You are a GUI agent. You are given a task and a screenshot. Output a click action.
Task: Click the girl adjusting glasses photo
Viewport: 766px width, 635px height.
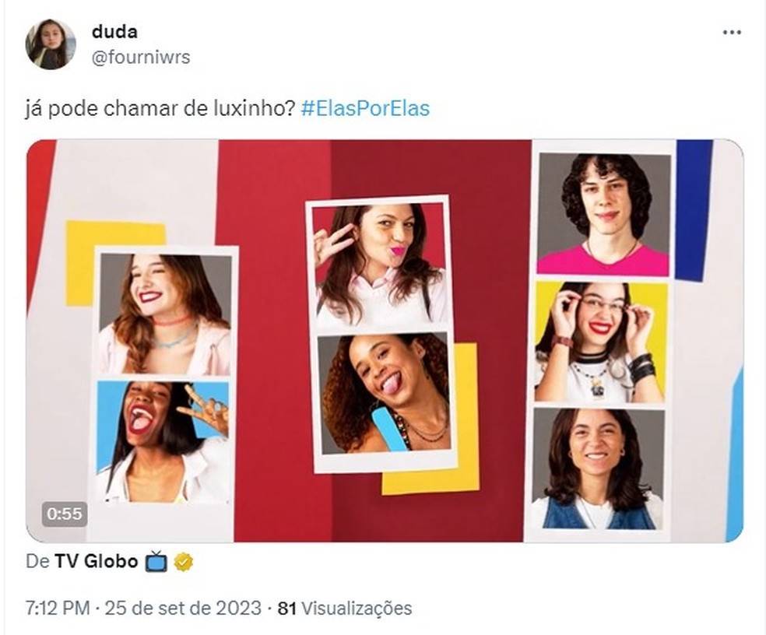click(x=601, y=342)
